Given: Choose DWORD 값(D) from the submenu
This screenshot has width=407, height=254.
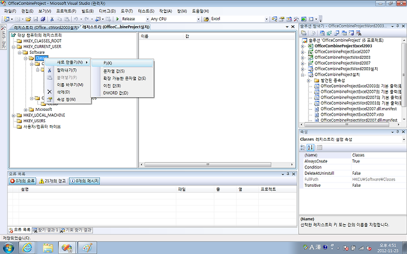Looking at the screenshot, I should click(x=123, y=93).
